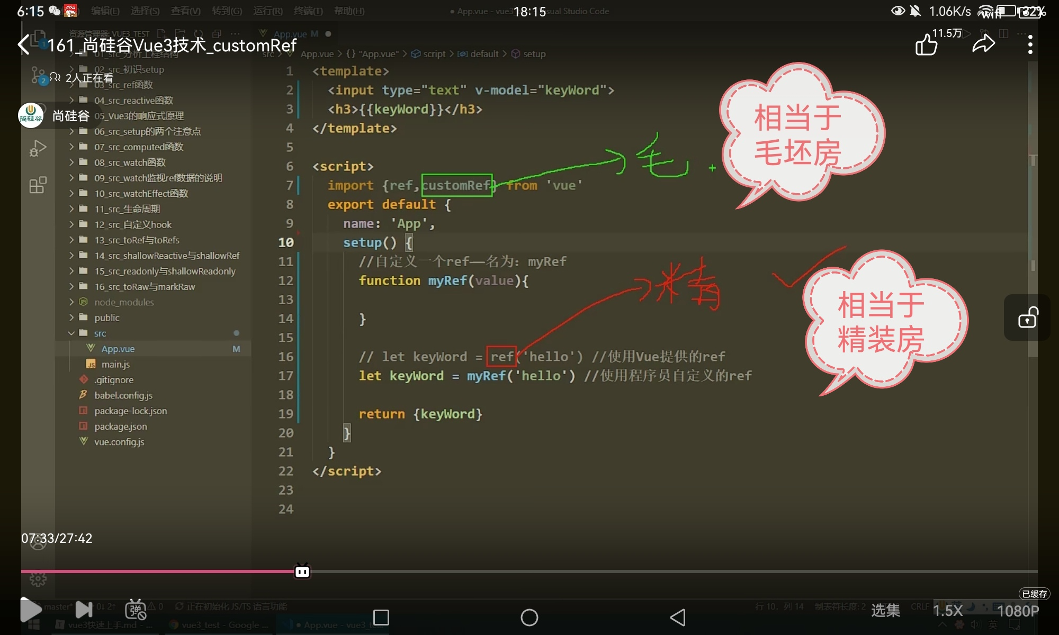Select the App.vue editor tab
Screen dimensions: 1059x635
(x=290, y=34)
